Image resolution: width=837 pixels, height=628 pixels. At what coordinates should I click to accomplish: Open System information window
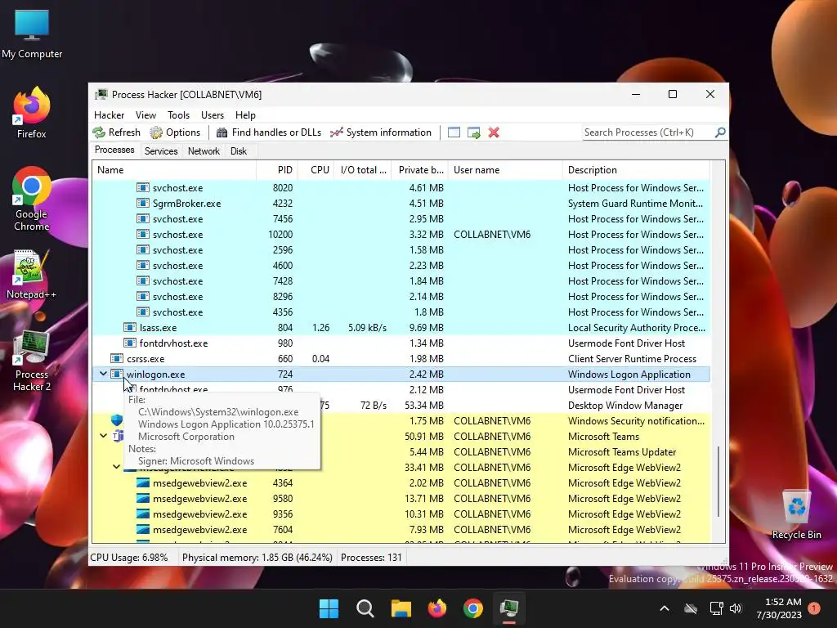(x=381, y=132)
